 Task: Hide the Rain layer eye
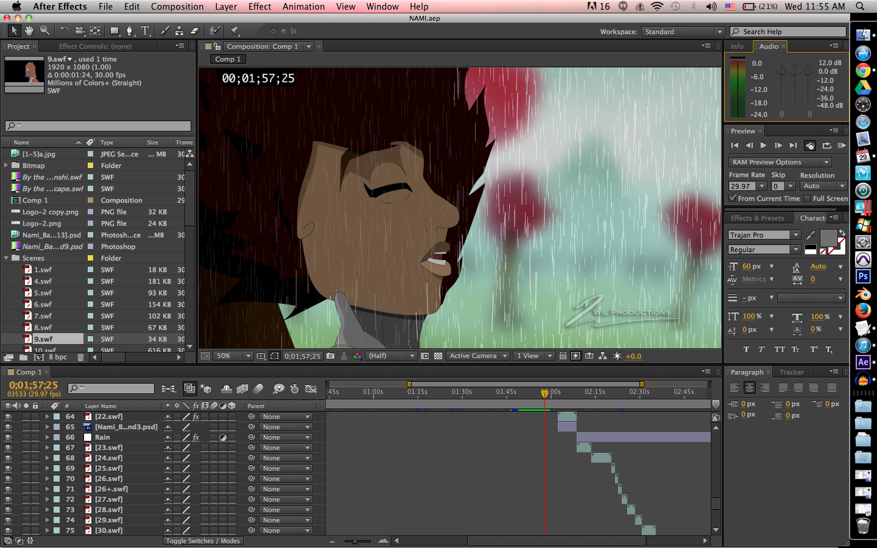click(x=8, y=438)
